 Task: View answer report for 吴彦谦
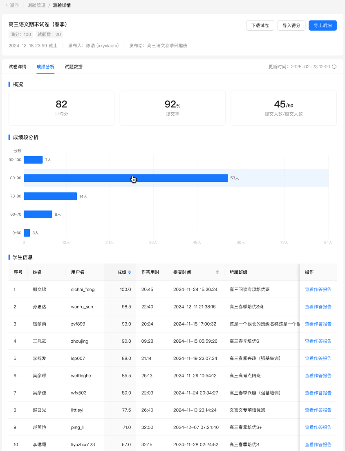click(318, 393)
